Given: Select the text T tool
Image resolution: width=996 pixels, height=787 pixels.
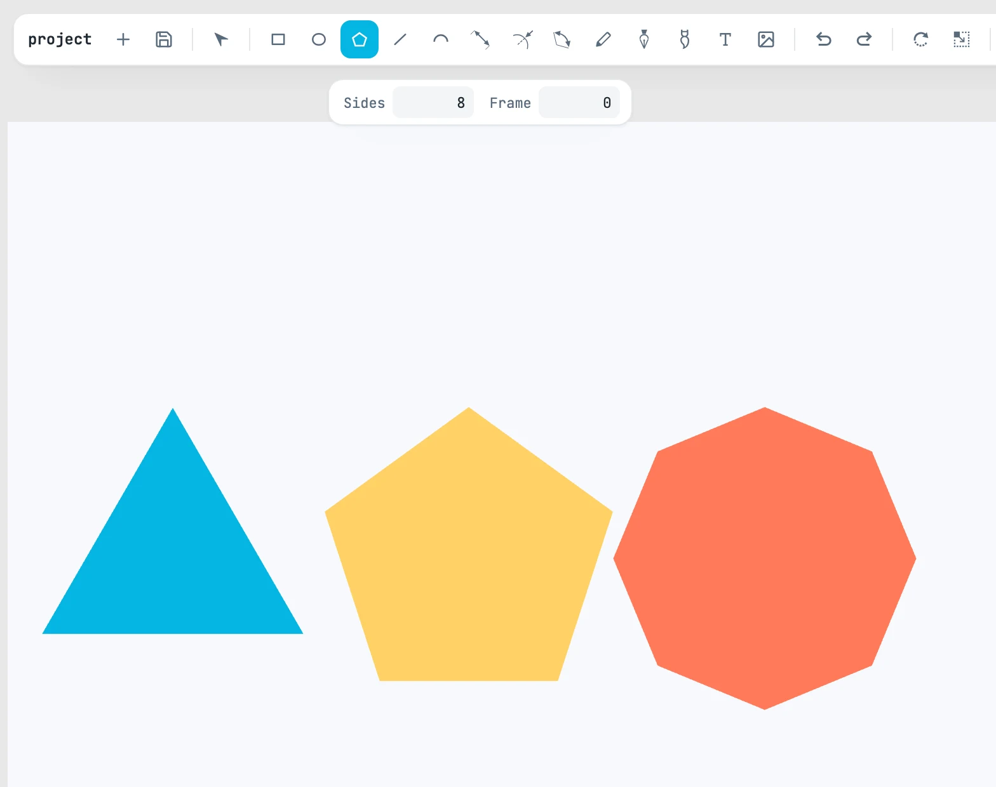Looking at the screenshot, I should 725,39.
